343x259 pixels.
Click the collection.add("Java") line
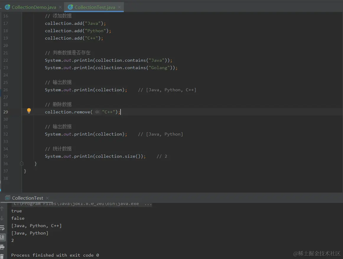[x=75, y=23]
